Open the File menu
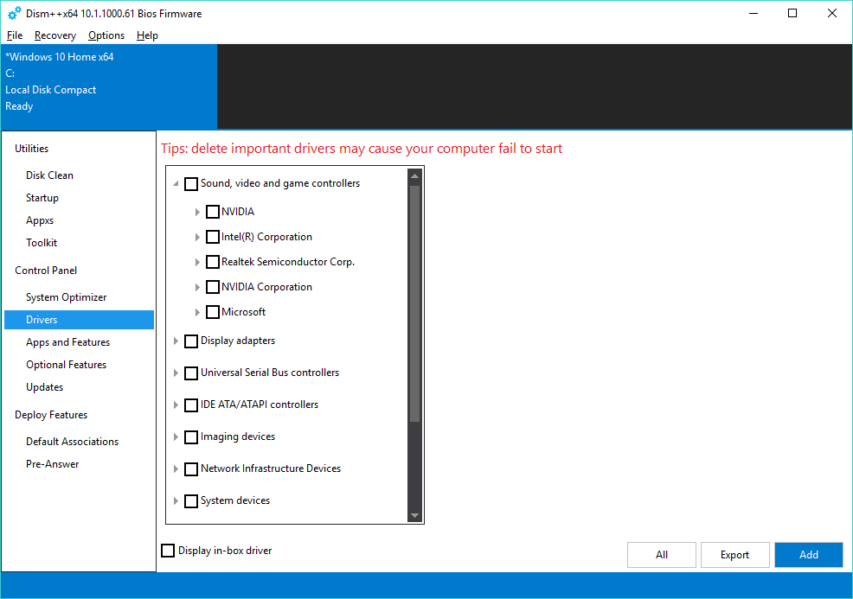 pyautogui.click(x=15, y=35)
